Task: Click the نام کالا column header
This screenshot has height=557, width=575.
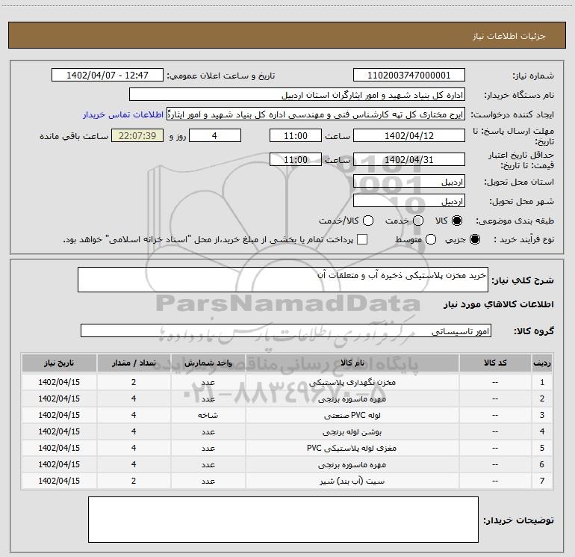Action: point(352,363)
